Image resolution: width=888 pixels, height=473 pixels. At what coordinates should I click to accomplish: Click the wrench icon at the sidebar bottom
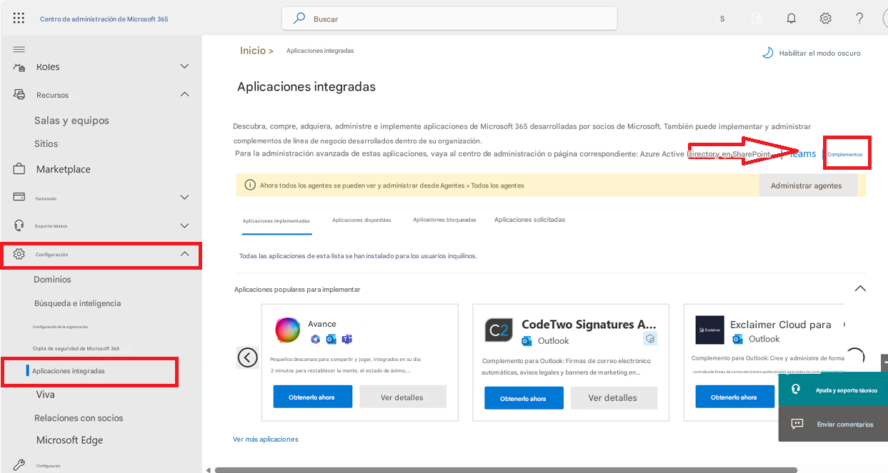[x=19, y=464]
